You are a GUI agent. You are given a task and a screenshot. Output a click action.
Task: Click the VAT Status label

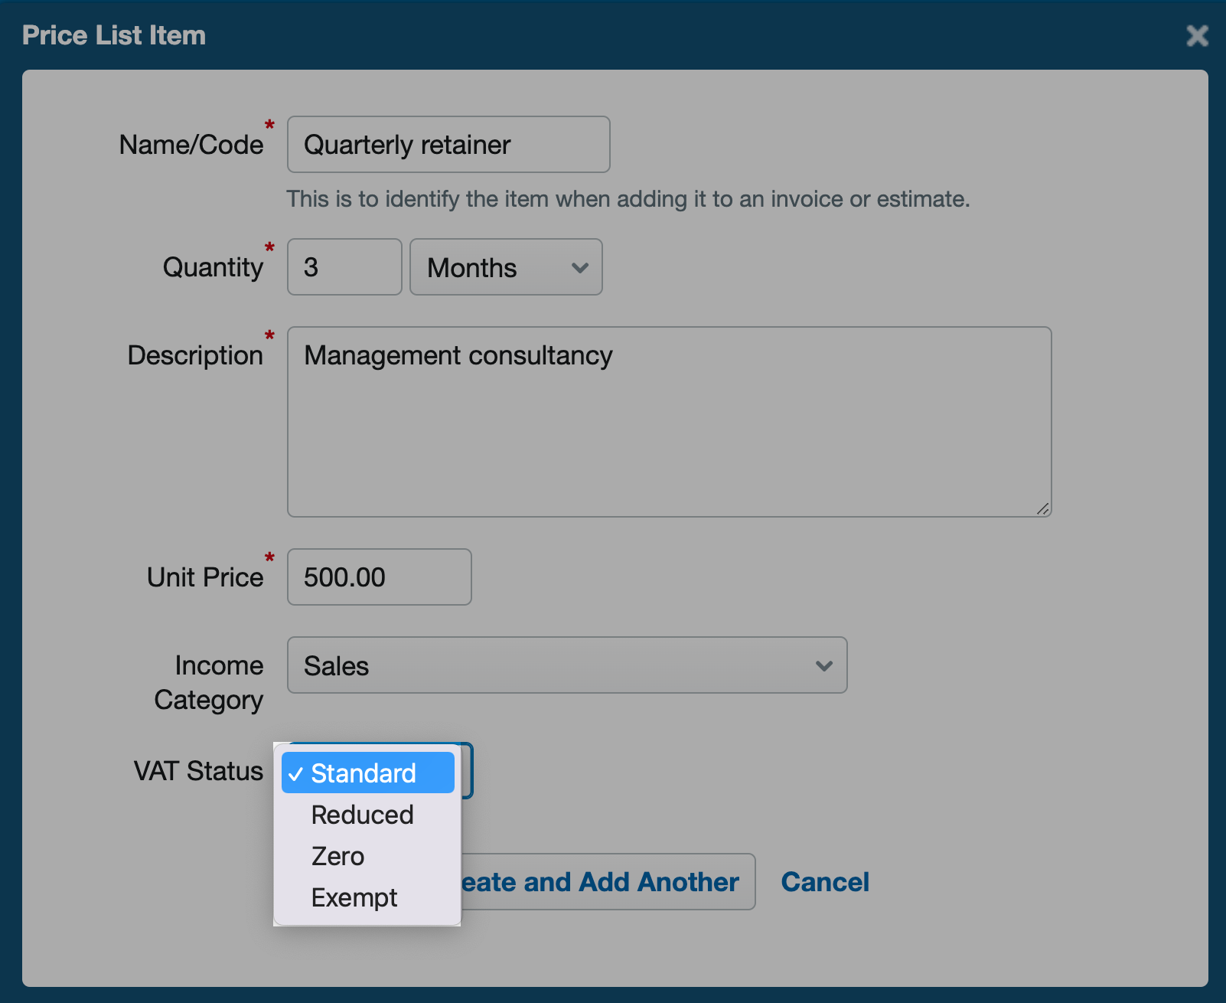pyautogui.click(x=198, y=771)
